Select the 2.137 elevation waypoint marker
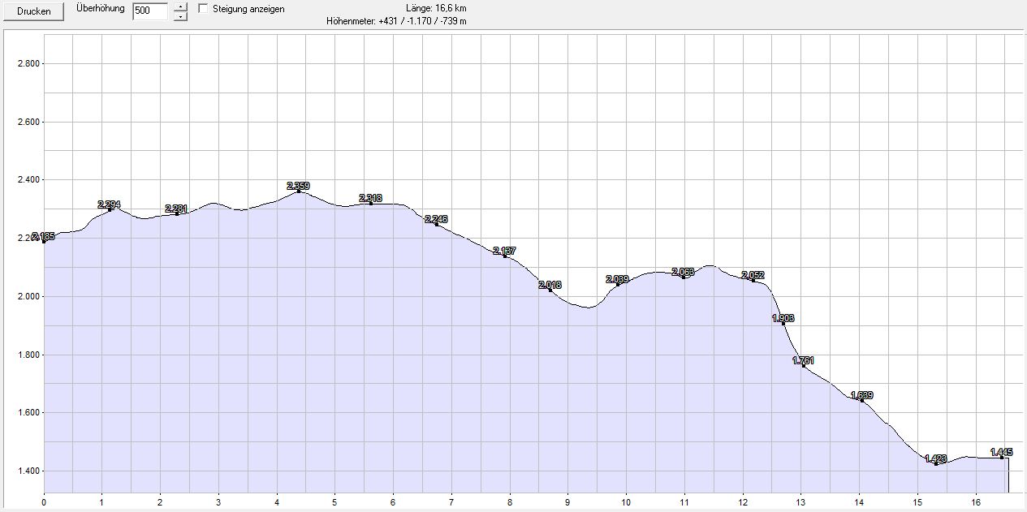The image size is (1027, 512). (504, 256)
